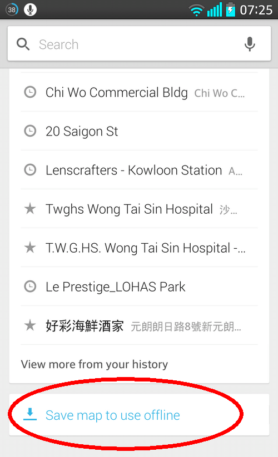Activate voice search microphone in search bar
The height and width of the screenshot is (457, 278).
[250, 44]
